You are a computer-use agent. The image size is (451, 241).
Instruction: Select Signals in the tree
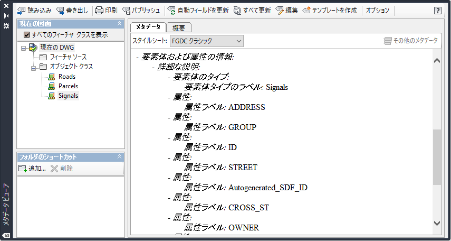[69, 96]
